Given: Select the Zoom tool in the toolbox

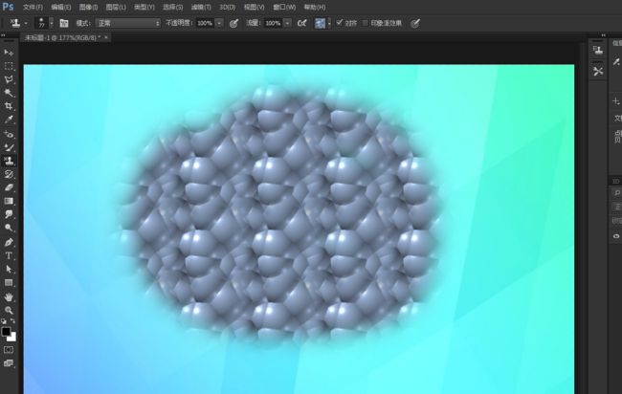Looking at the screenshot, I should (x=9, y=310).
